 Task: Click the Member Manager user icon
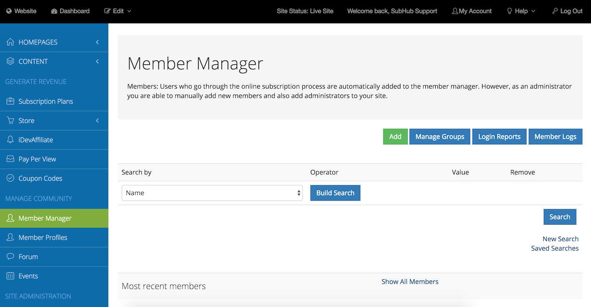coord(10,218)
